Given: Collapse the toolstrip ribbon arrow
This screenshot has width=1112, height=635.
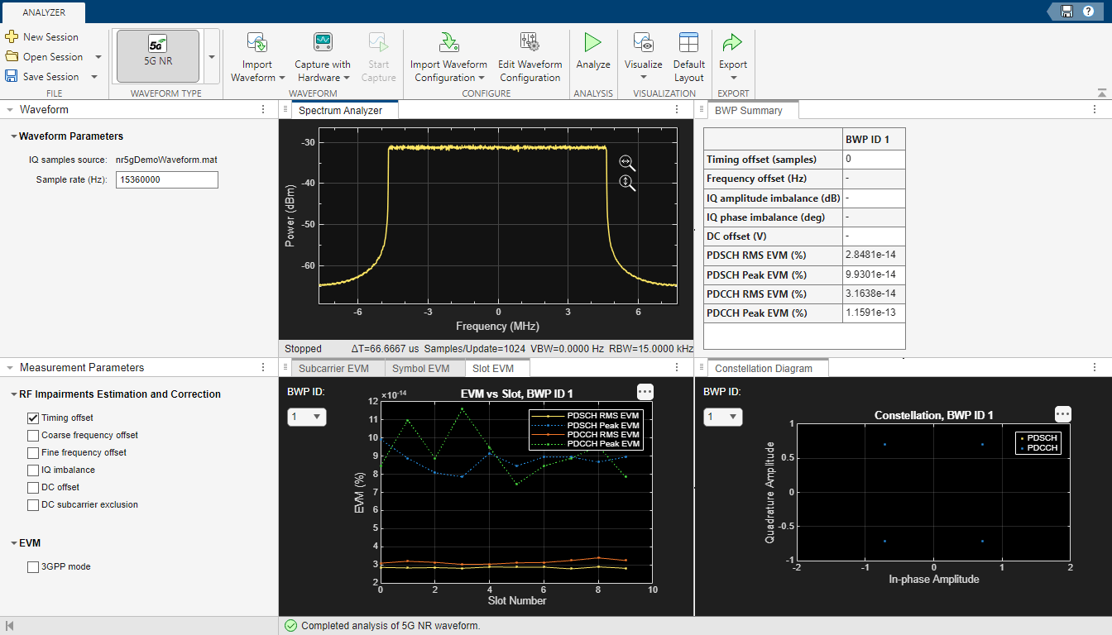Looking at the screenshot, I should (x=1101, y=93).
